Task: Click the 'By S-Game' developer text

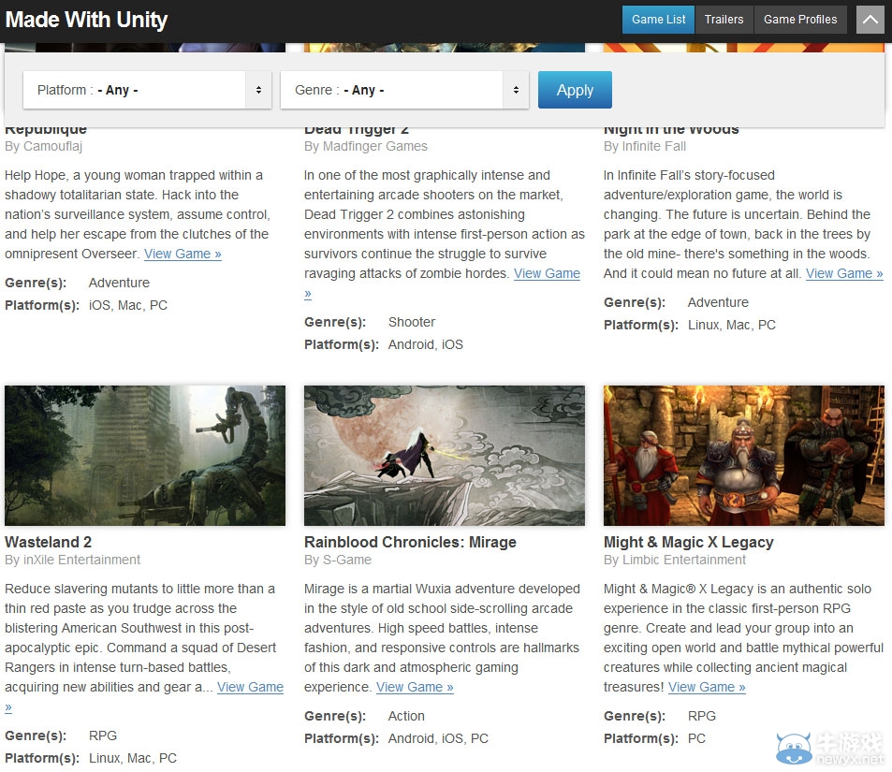Action: [x=338, y=560]
